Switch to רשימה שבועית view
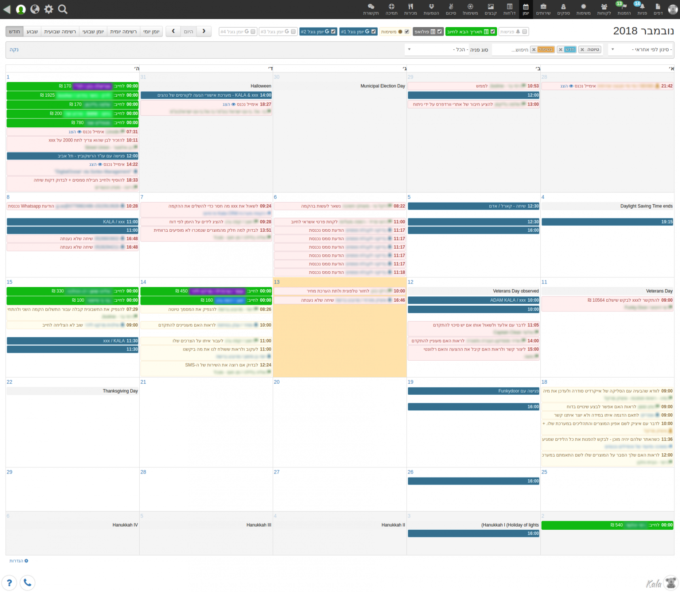The height and width of the screenshot is (592, 680). 60,32
